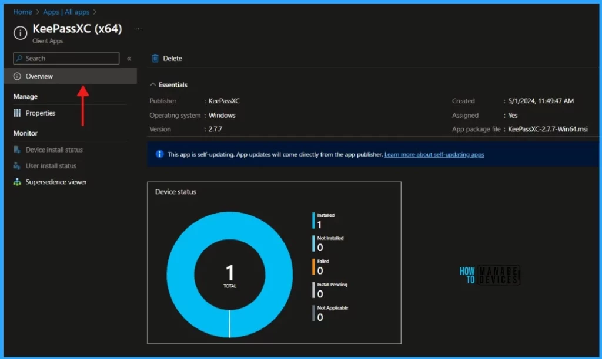This screenshot has width=602, height=359.
Task: Click the Not Applicable legend entry
Action: pyautogui.click(x=330, y=313)
